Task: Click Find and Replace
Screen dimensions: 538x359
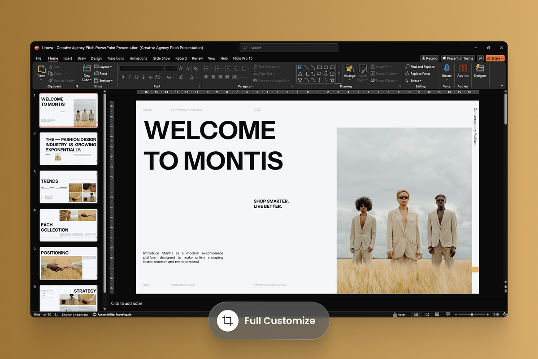Action: pos(420,67)
